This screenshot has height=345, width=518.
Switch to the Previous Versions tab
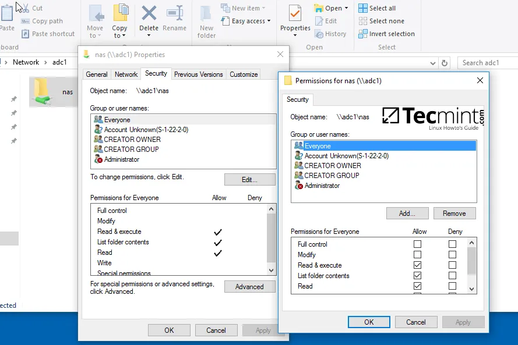[x=198, y=74]
